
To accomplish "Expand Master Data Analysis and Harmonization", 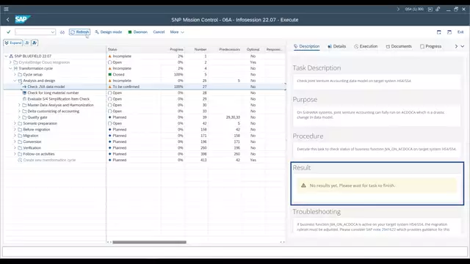I will coord(20,105).
